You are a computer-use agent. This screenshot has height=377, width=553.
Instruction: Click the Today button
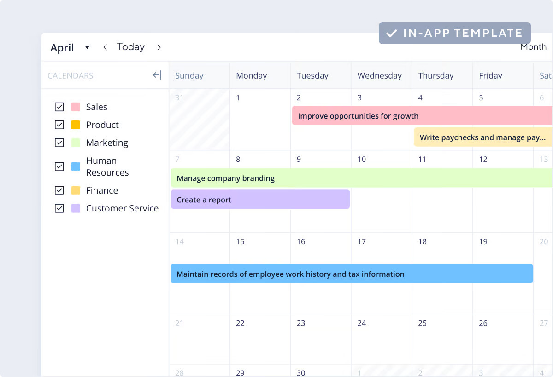coord(130,46)
